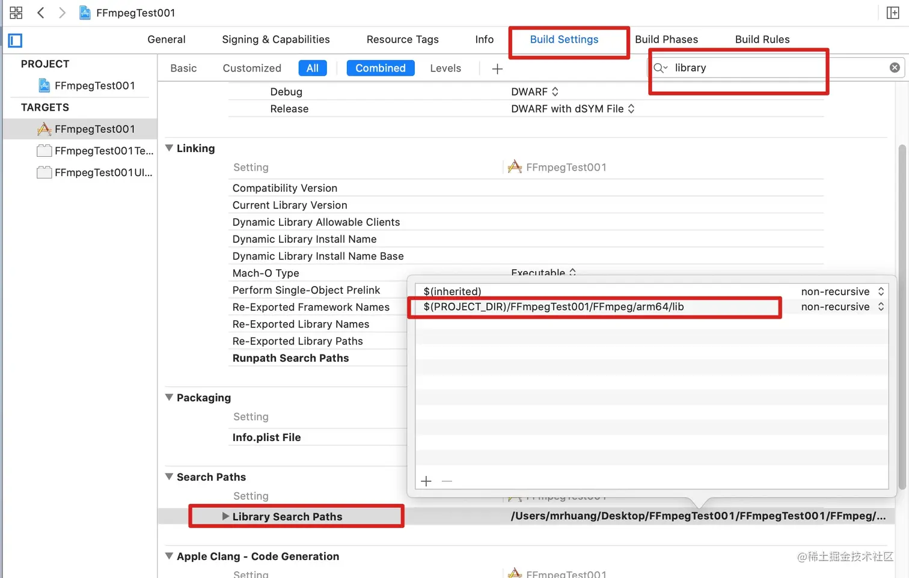Select the Release configuration row
Screen dimensions: 909x578
[289, 108]
